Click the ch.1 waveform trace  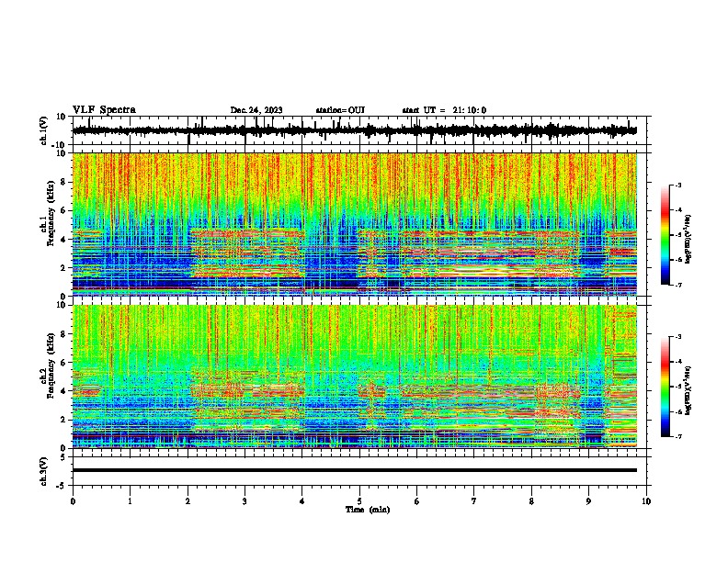[x=355, y=130]
